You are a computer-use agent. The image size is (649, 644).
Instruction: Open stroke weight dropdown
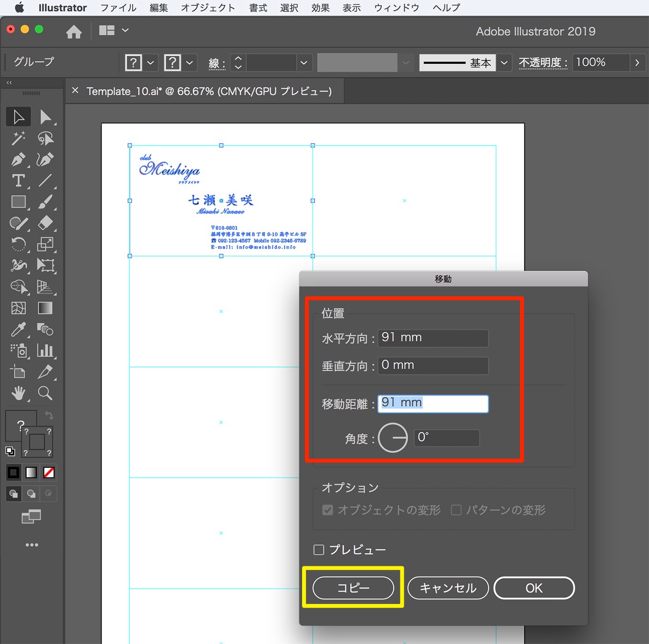304,62
